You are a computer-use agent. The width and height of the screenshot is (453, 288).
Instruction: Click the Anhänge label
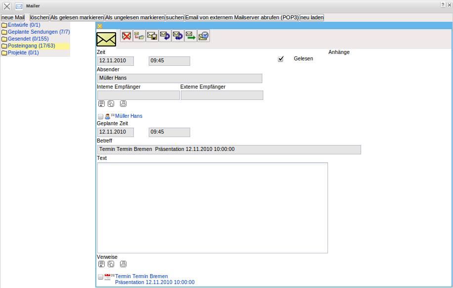pyautogui.click(x=339, y=52)
